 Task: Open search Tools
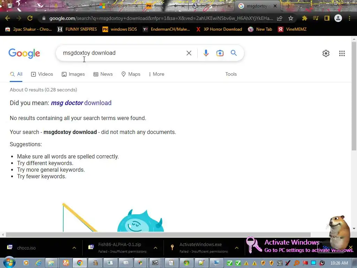(x=231, y=74)
